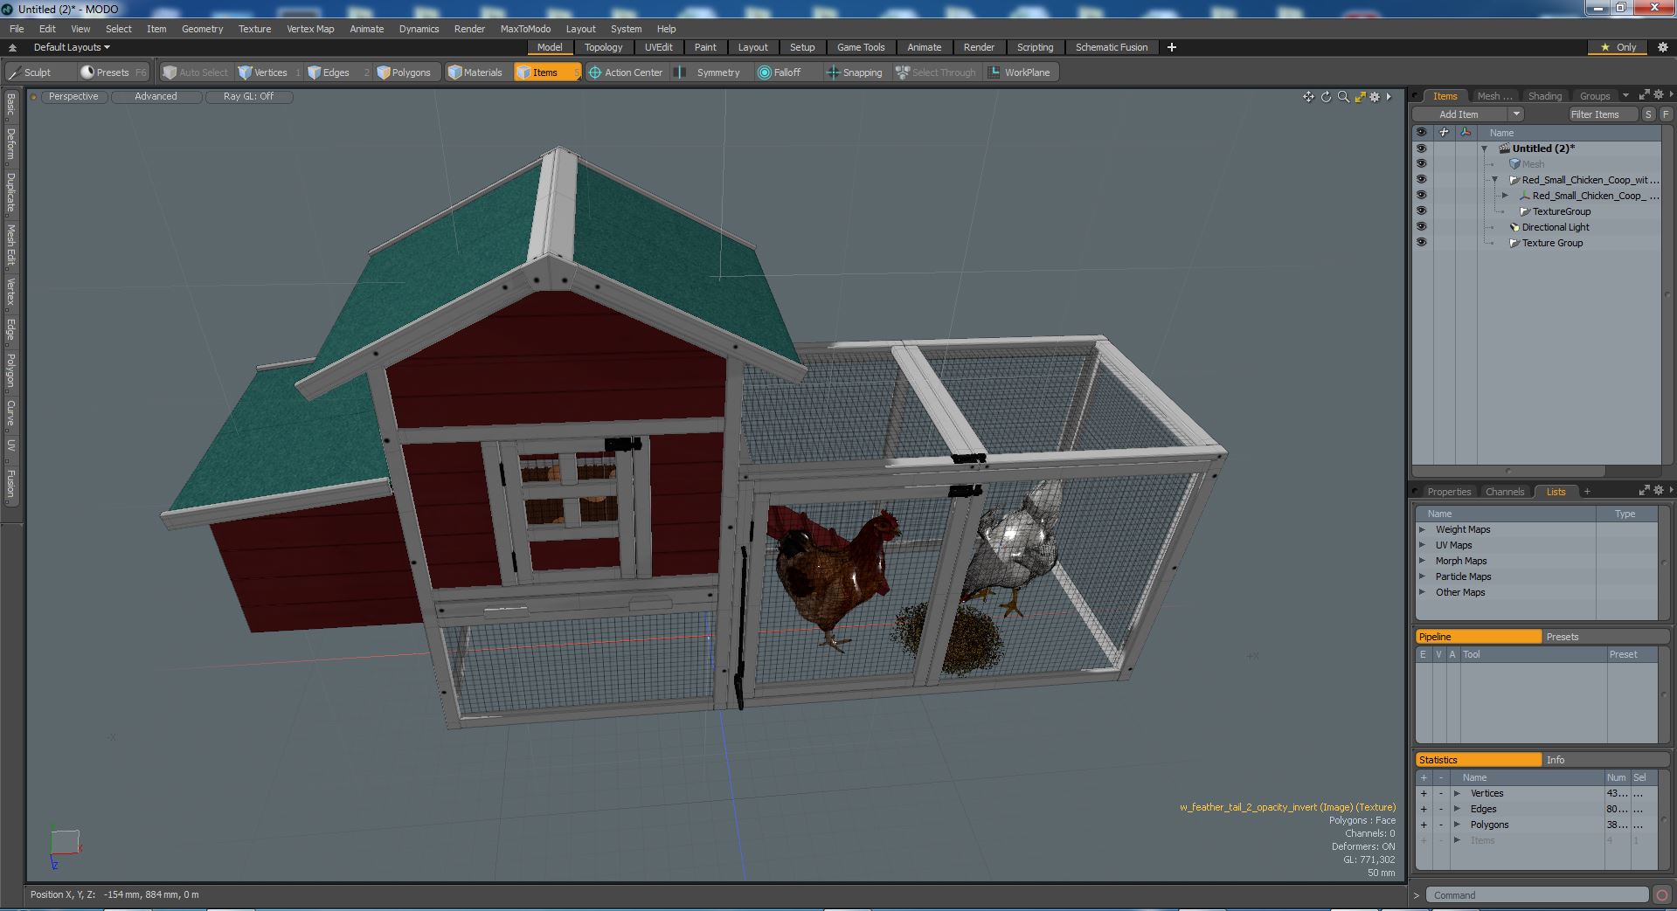Toggle Select Through
Screen dimensions: 1677x911
tap(936, 72)
